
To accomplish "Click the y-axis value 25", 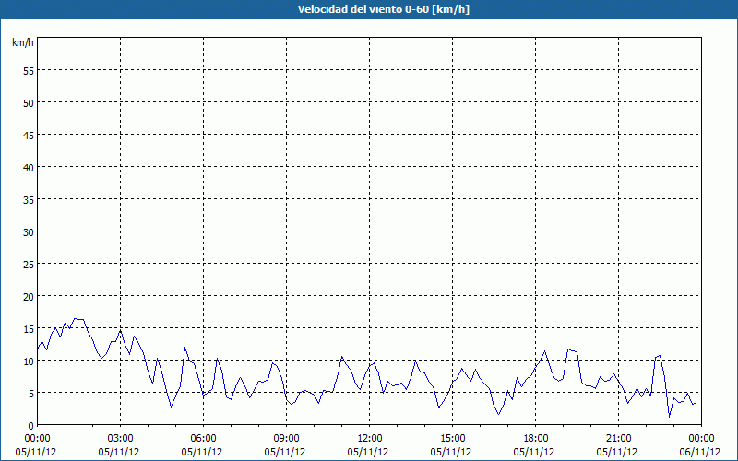I will (x=29, y=265).
